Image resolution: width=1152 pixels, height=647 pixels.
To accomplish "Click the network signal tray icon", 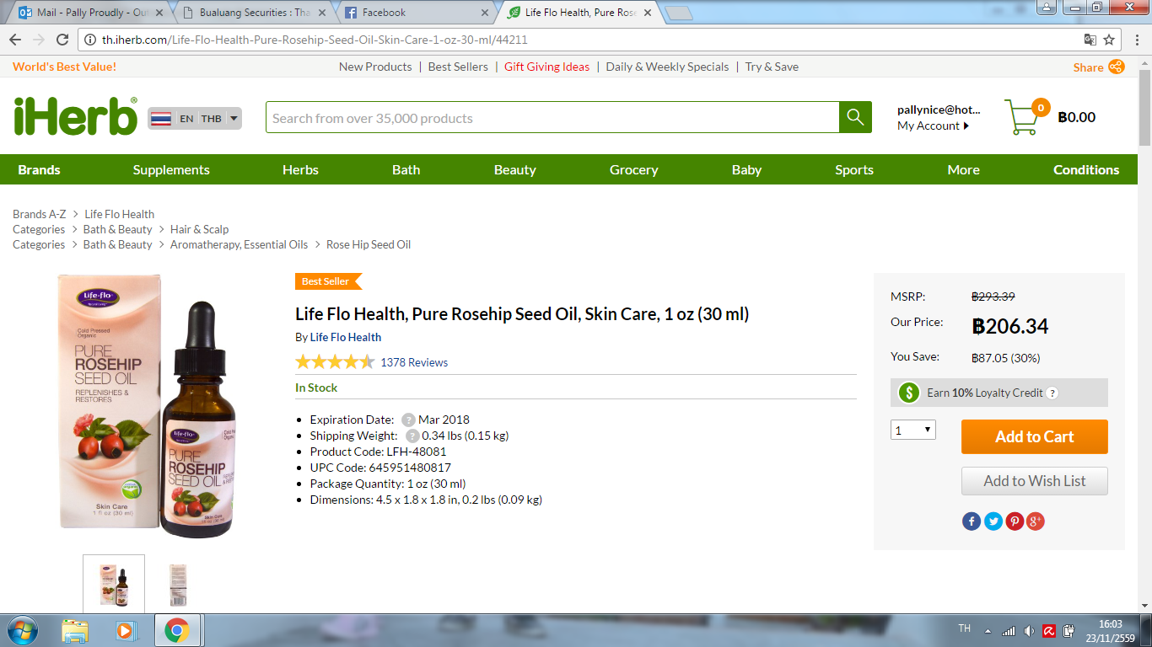I will [1009, 630].
